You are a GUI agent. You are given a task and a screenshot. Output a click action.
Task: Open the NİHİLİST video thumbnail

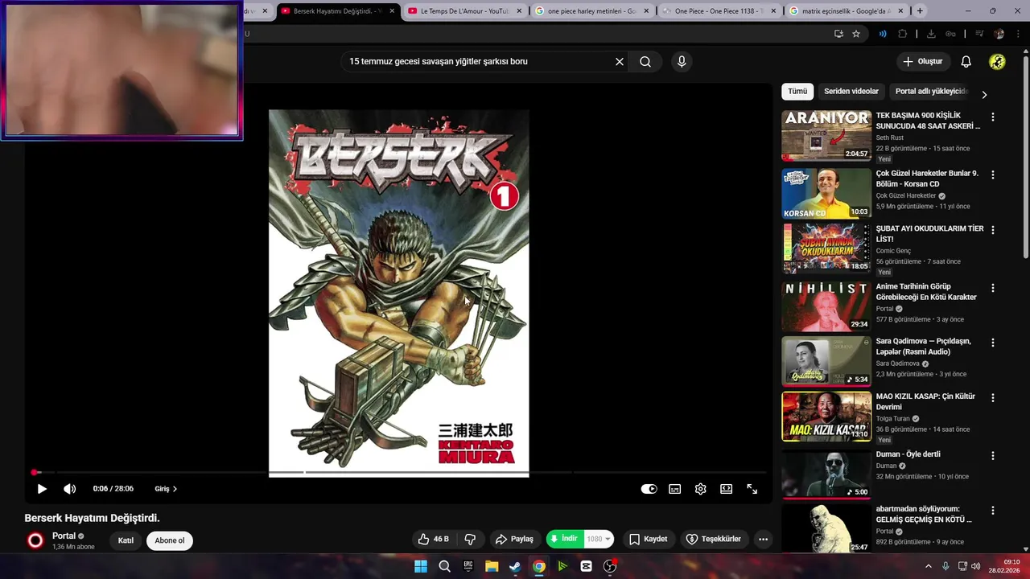(826, 306)
